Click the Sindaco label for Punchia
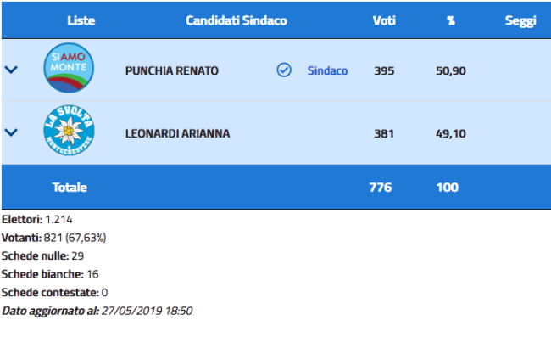551x348 pixels. [327, 70]
